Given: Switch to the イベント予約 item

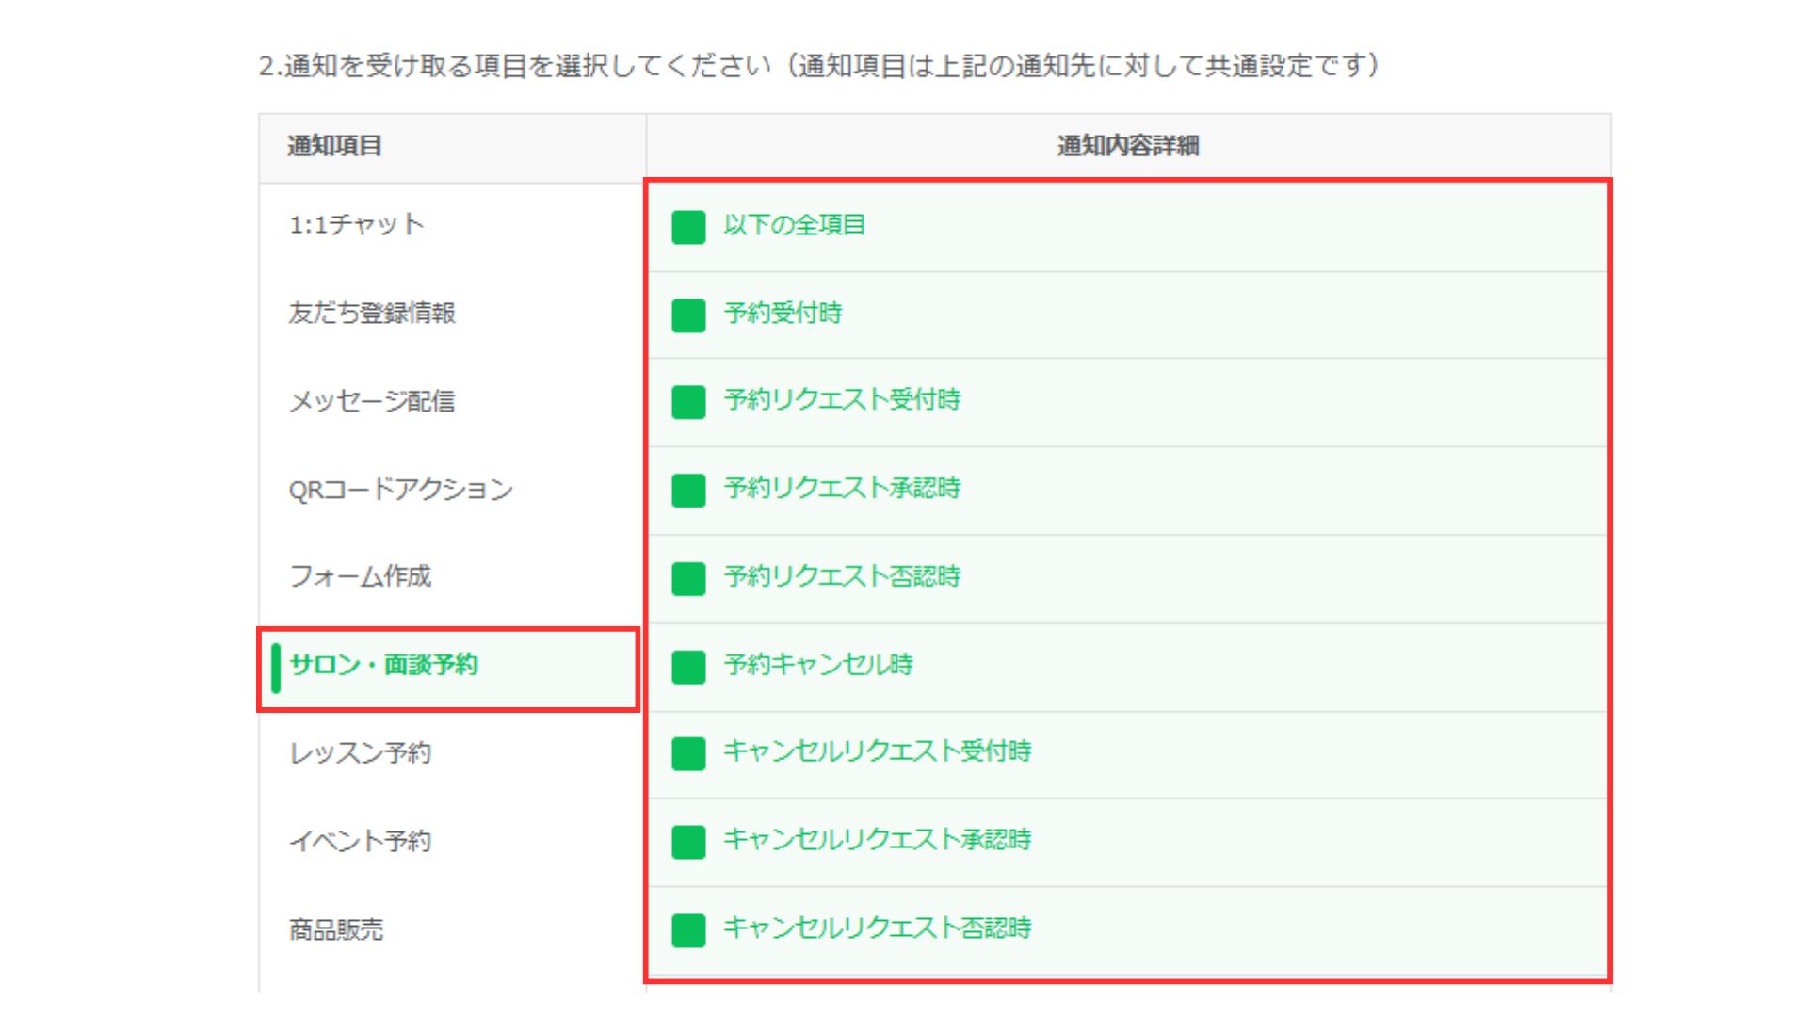Looking at the screenshot, I should (360, 841).
